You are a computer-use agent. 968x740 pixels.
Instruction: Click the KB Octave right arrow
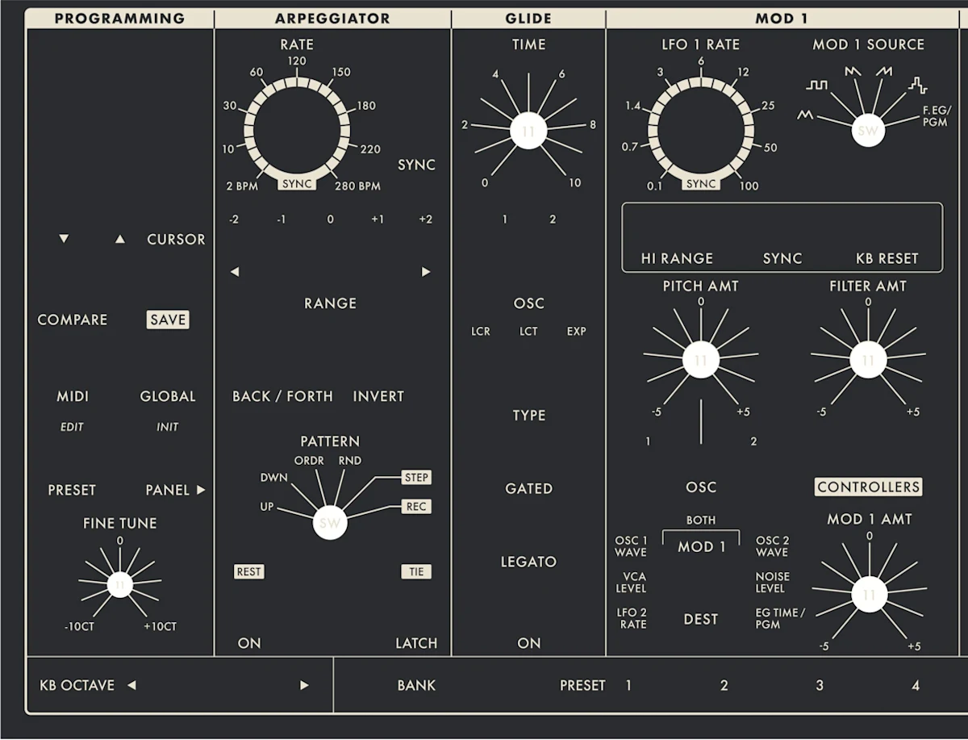304,685
